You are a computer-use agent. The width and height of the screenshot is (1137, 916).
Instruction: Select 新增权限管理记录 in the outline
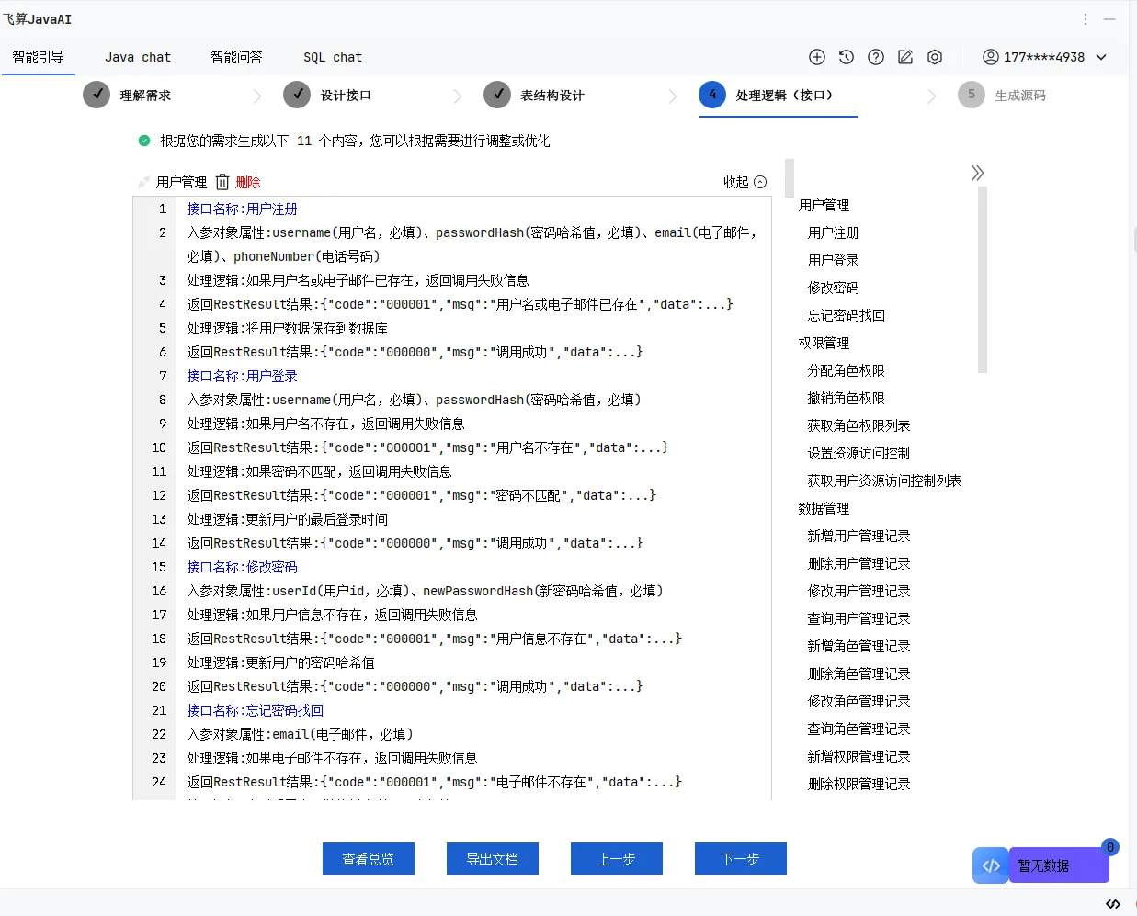tap(859, 756)
